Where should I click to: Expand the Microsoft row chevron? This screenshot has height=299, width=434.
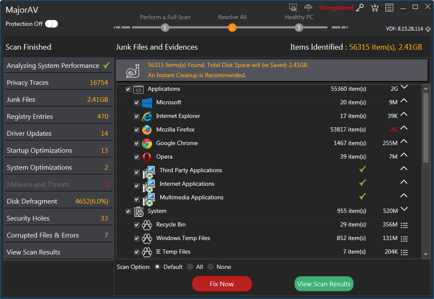point(404,101)
